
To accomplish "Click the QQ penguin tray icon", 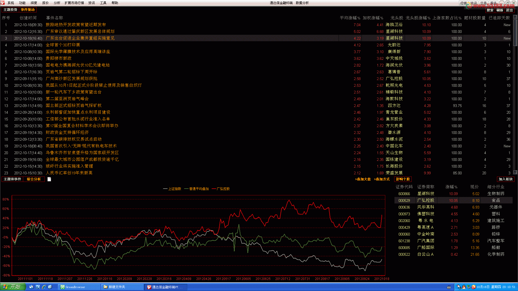I will [x=464, y=287].
